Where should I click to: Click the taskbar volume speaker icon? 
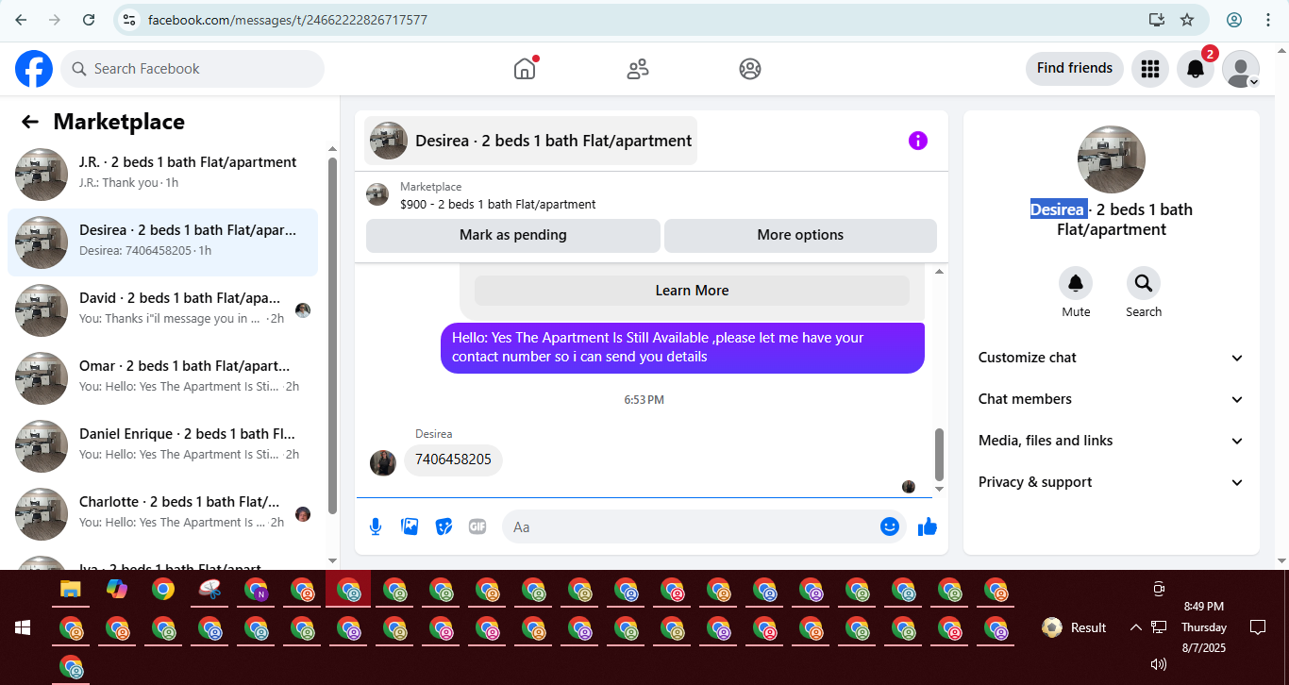pyautogui.click(x=1159, y=664)
